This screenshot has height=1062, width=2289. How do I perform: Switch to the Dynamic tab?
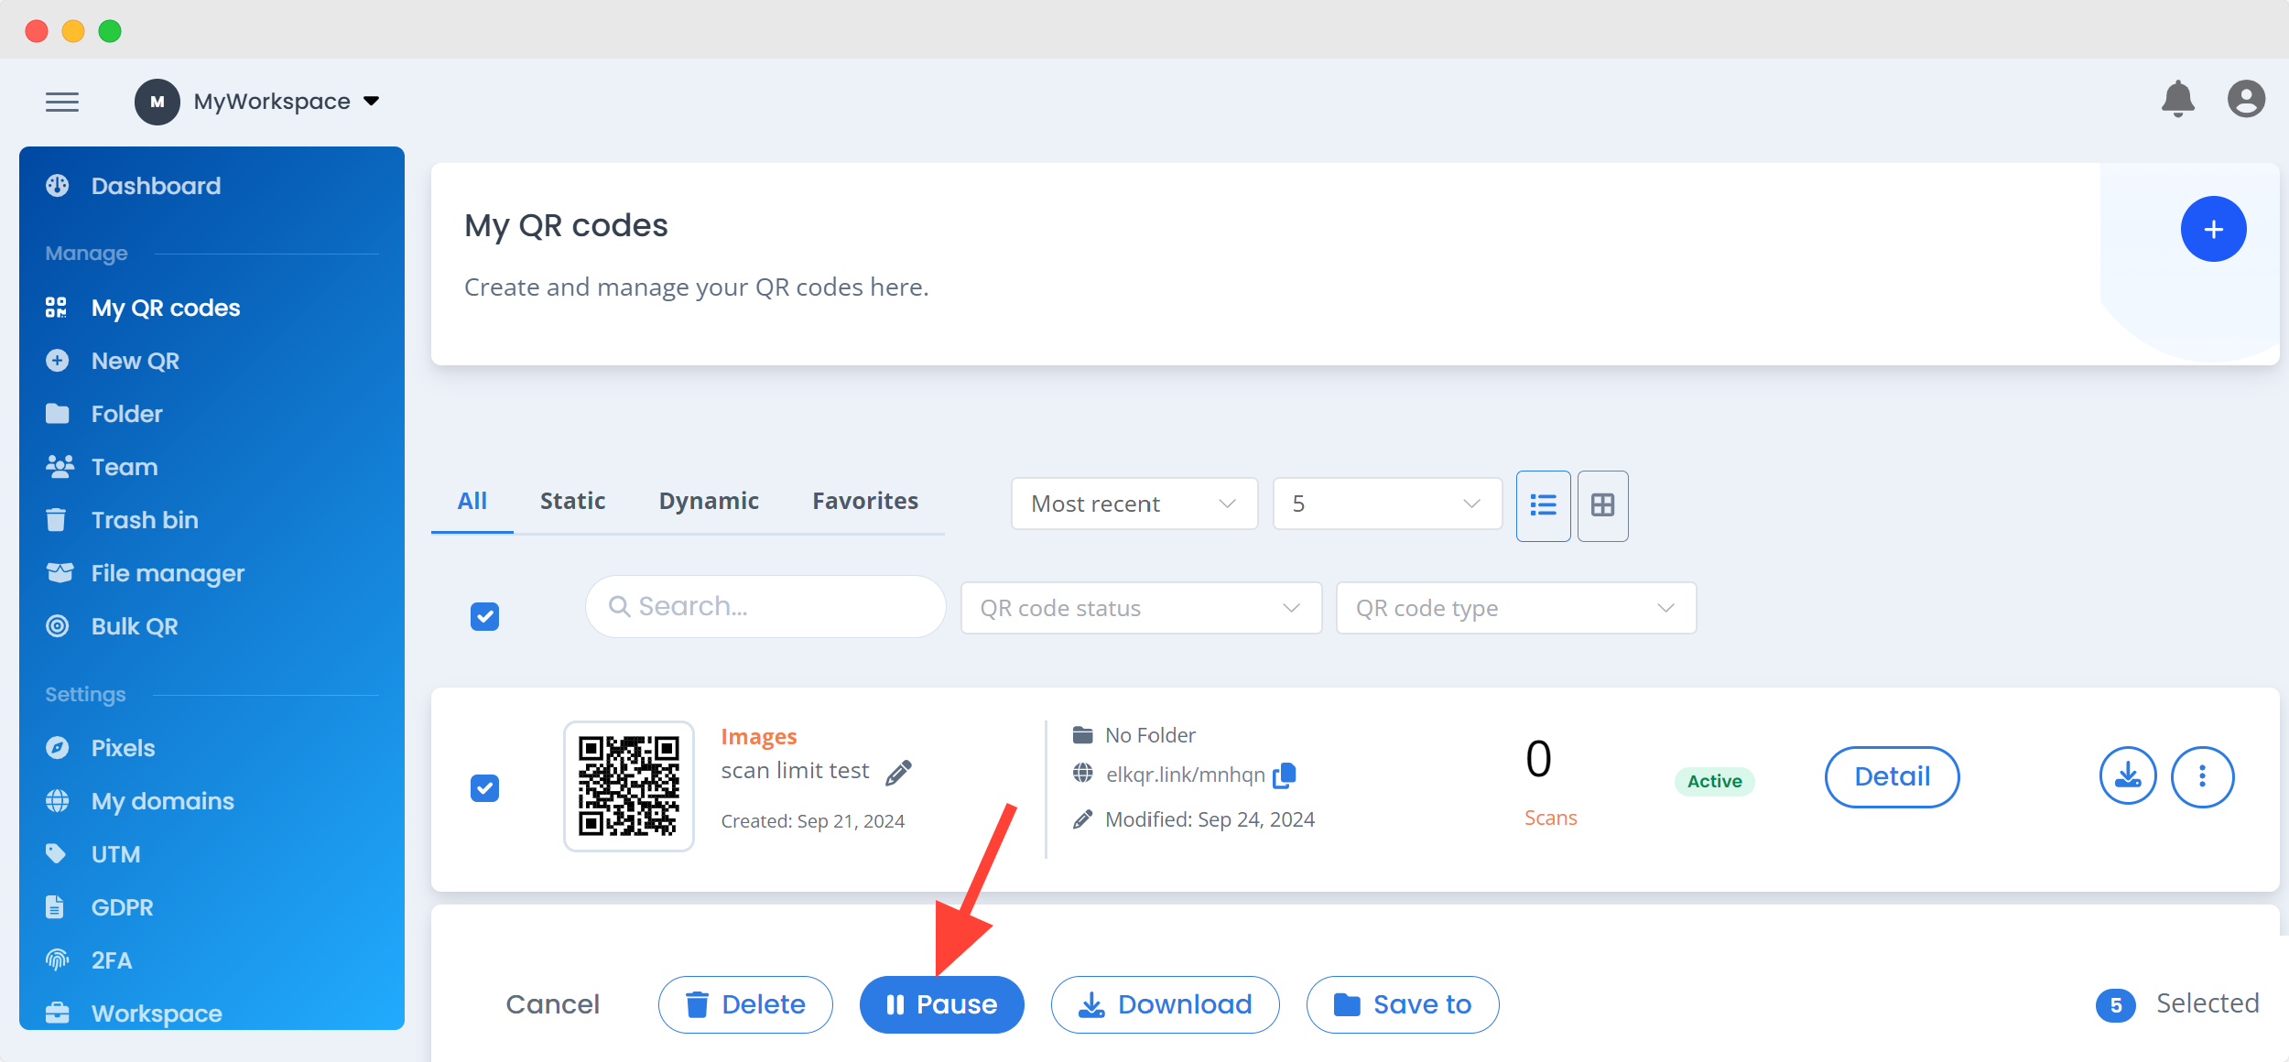tap(709, 501)
